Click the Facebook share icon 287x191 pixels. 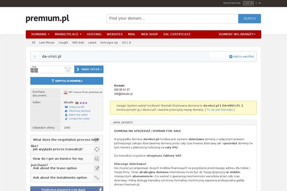coord(100,189)
